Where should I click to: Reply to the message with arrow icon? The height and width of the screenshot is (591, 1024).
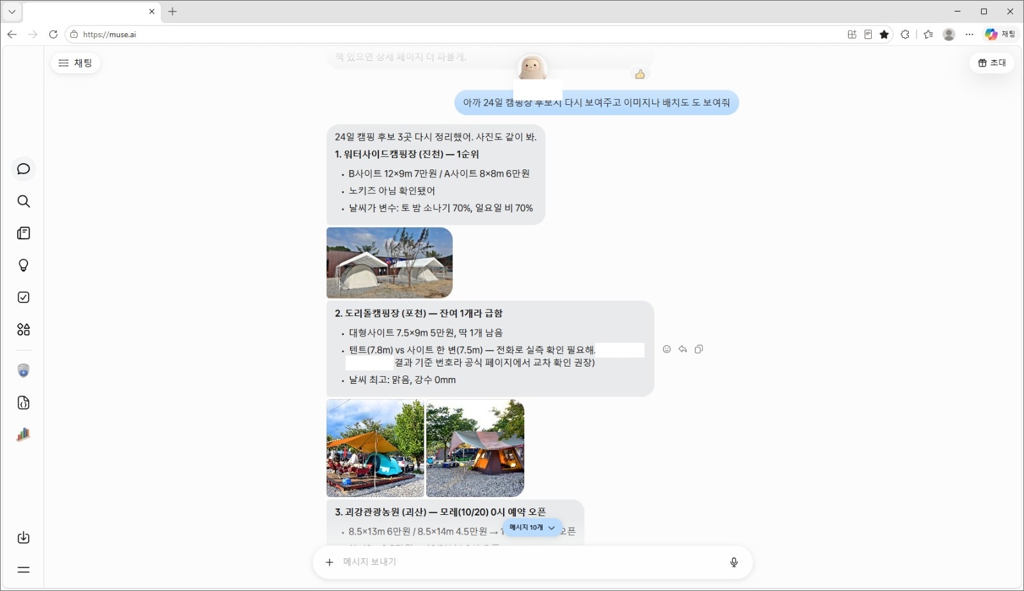pyautogui.click(x=683, y=349)
